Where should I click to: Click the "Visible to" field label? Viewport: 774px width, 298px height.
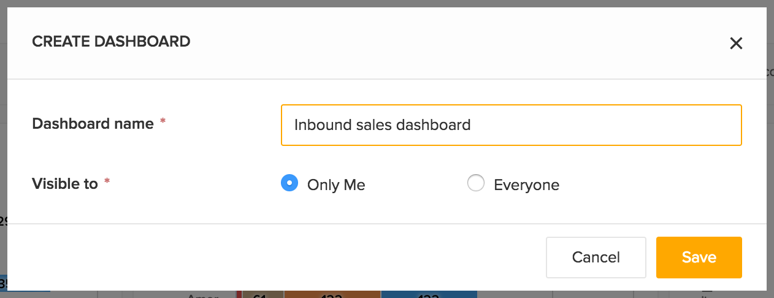click(x=65, y=184)
